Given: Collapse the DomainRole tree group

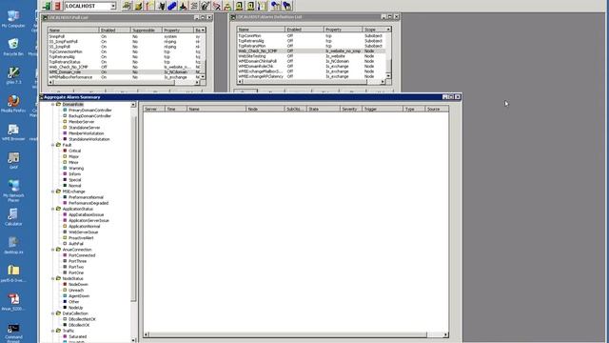Looking at the screenshot, I should tap(53, 105).
